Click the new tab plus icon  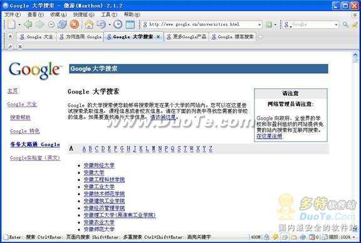coord(260,36)
